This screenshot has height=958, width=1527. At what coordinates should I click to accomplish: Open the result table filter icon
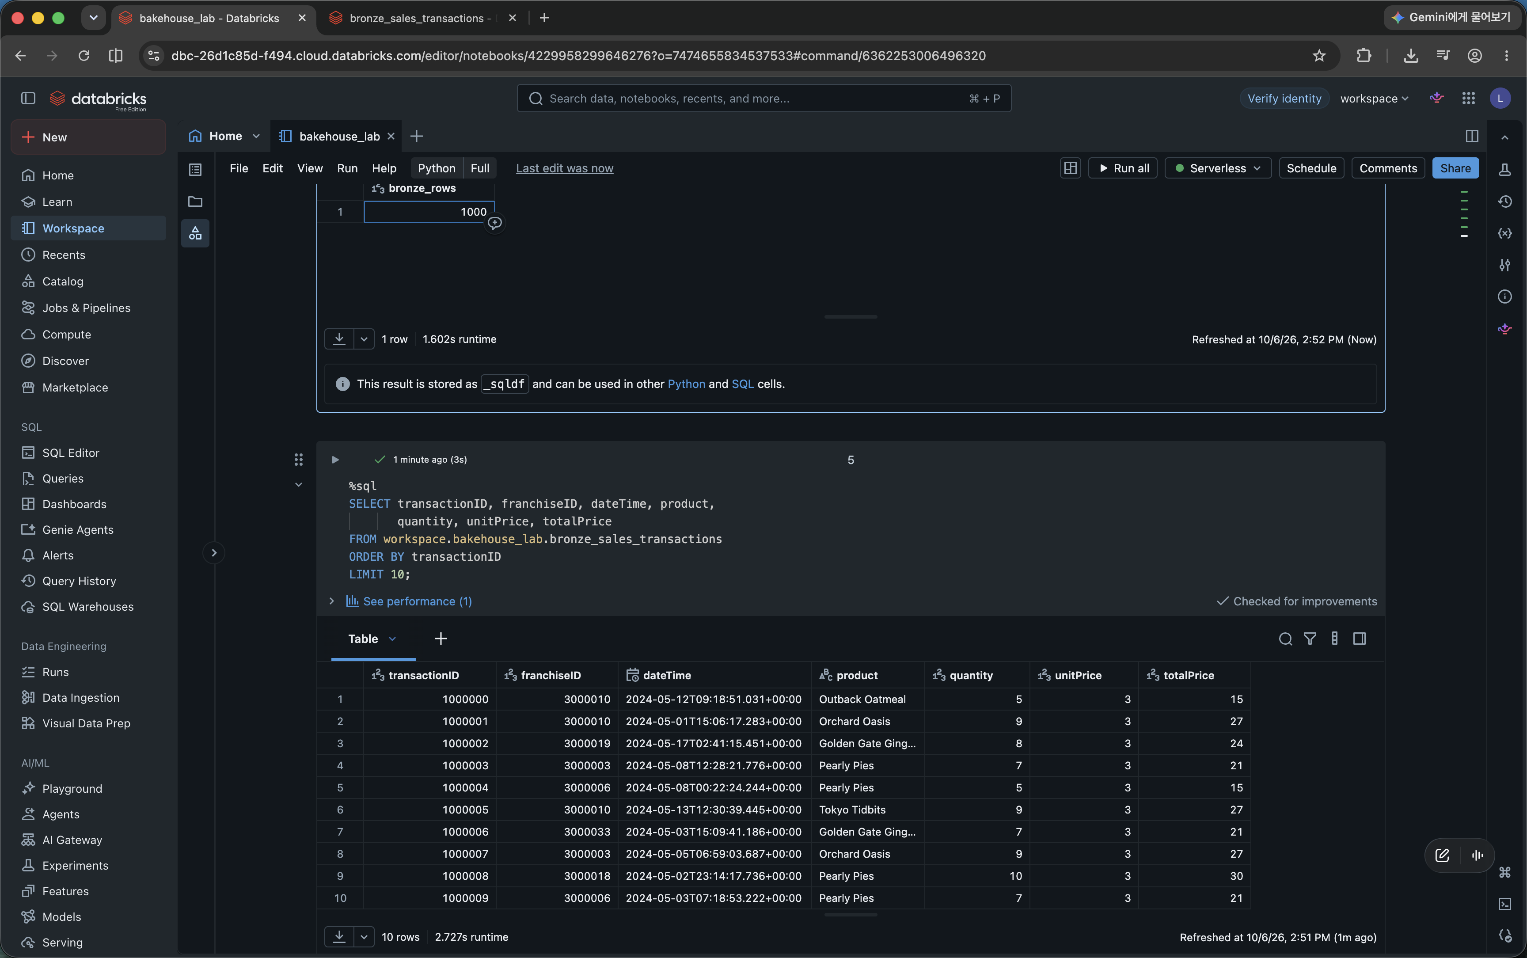1310,639
